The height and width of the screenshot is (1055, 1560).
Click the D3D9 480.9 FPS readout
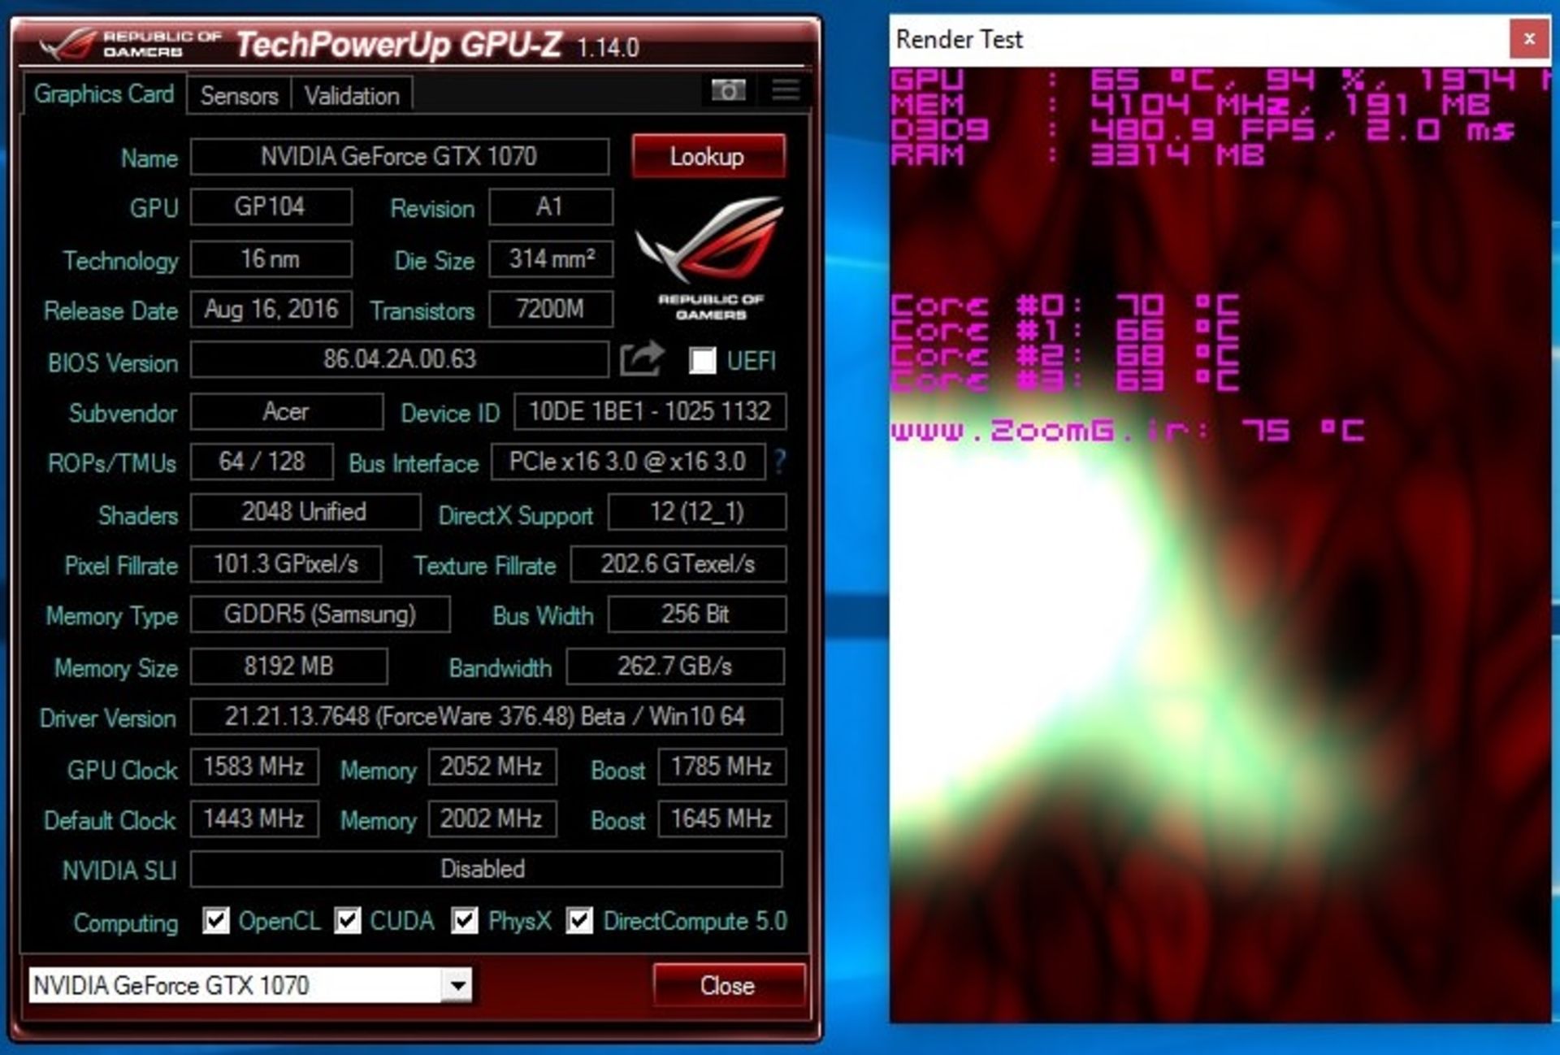click(1202, 130)
